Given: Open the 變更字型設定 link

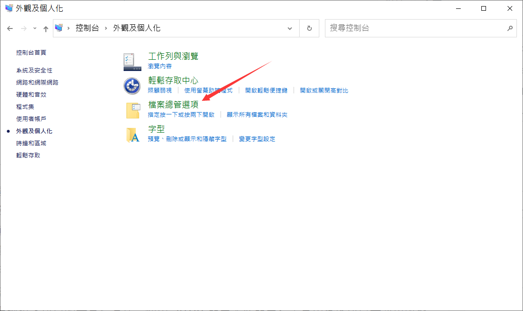Looking at the screenshot, I should coord(257,139).
